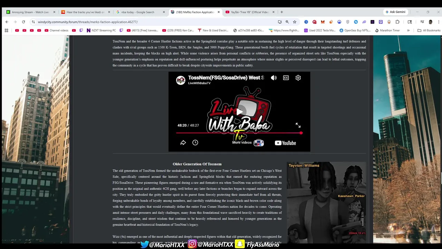Open the video player settings gear
Viewport: 442px width, 249px height.
(x=298, y=78)
